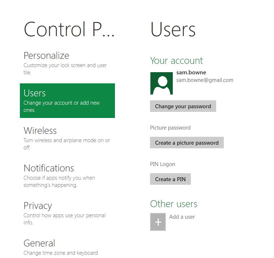Click the large Users page heading
The width and height of the screenshot is (274, 258).
173,30
